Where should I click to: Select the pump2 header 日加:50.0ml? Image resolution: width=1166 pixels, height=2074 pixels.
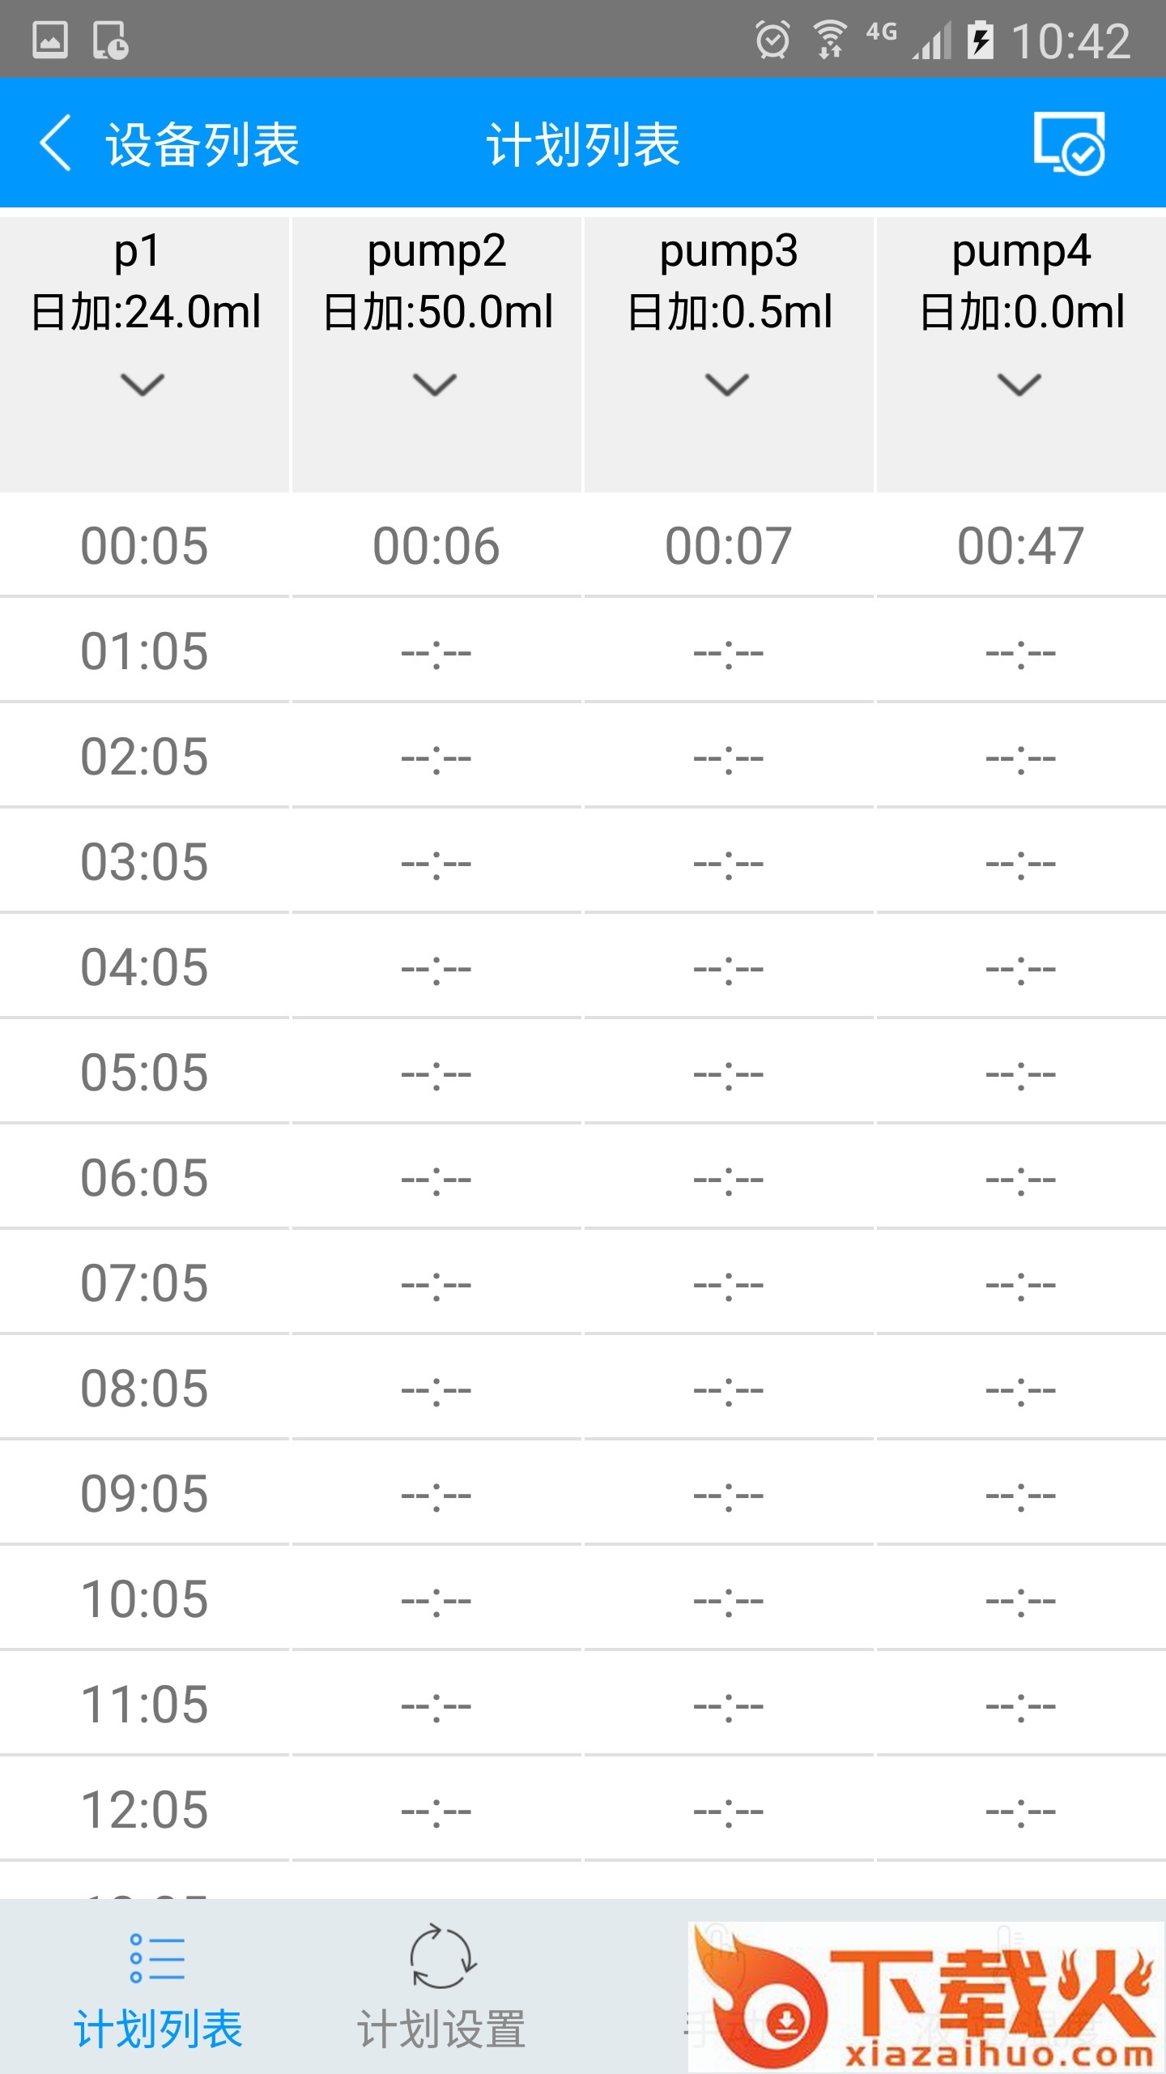[x=437, y=312]
